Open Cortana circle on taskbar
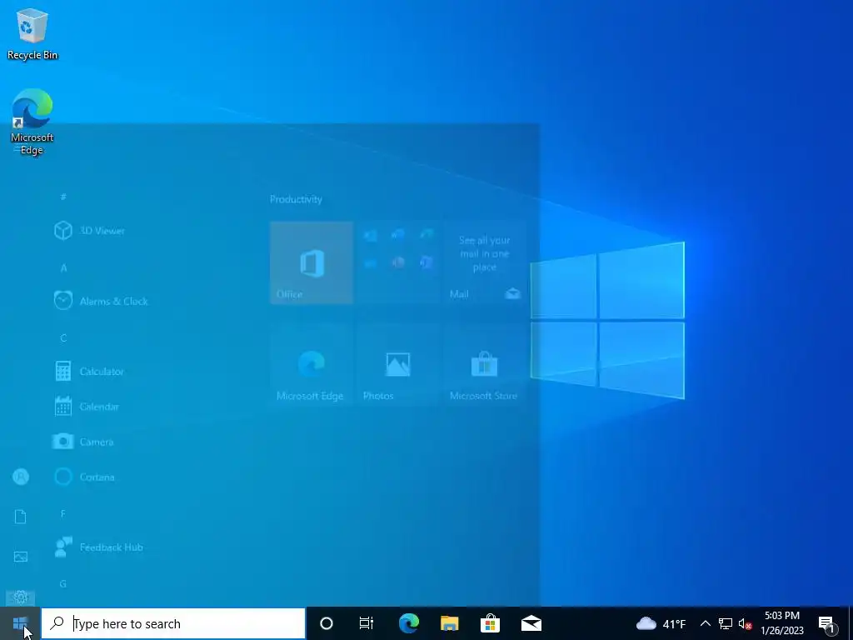Viewport: 853px width, 640px height. pos(327,623)
